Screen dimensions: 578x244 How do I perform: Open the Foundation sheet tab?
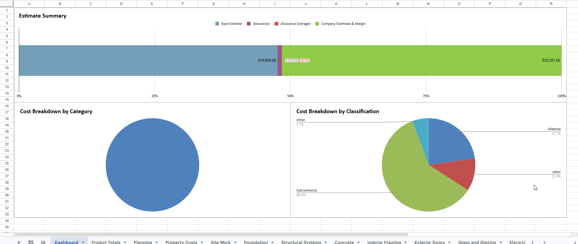pyautogui.click(x=256, y=242)
